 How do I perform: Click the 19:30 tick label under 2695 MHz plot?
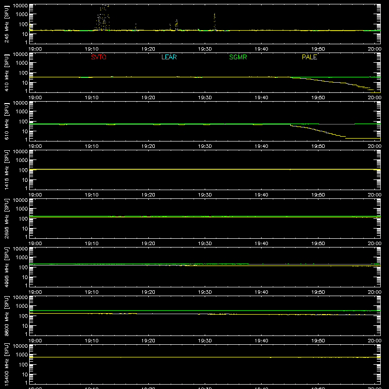click(x=205, y=244)
